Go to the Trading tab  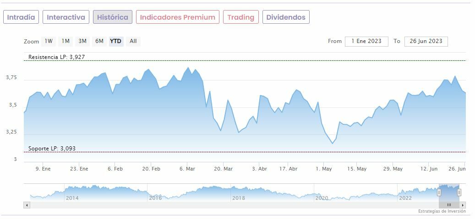point(241,17)
